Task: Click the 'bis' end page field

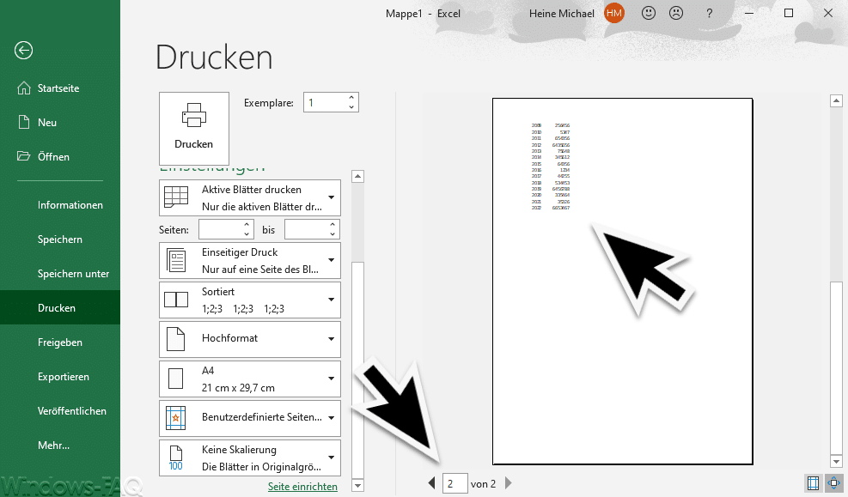Action: [x=306, y=229]
